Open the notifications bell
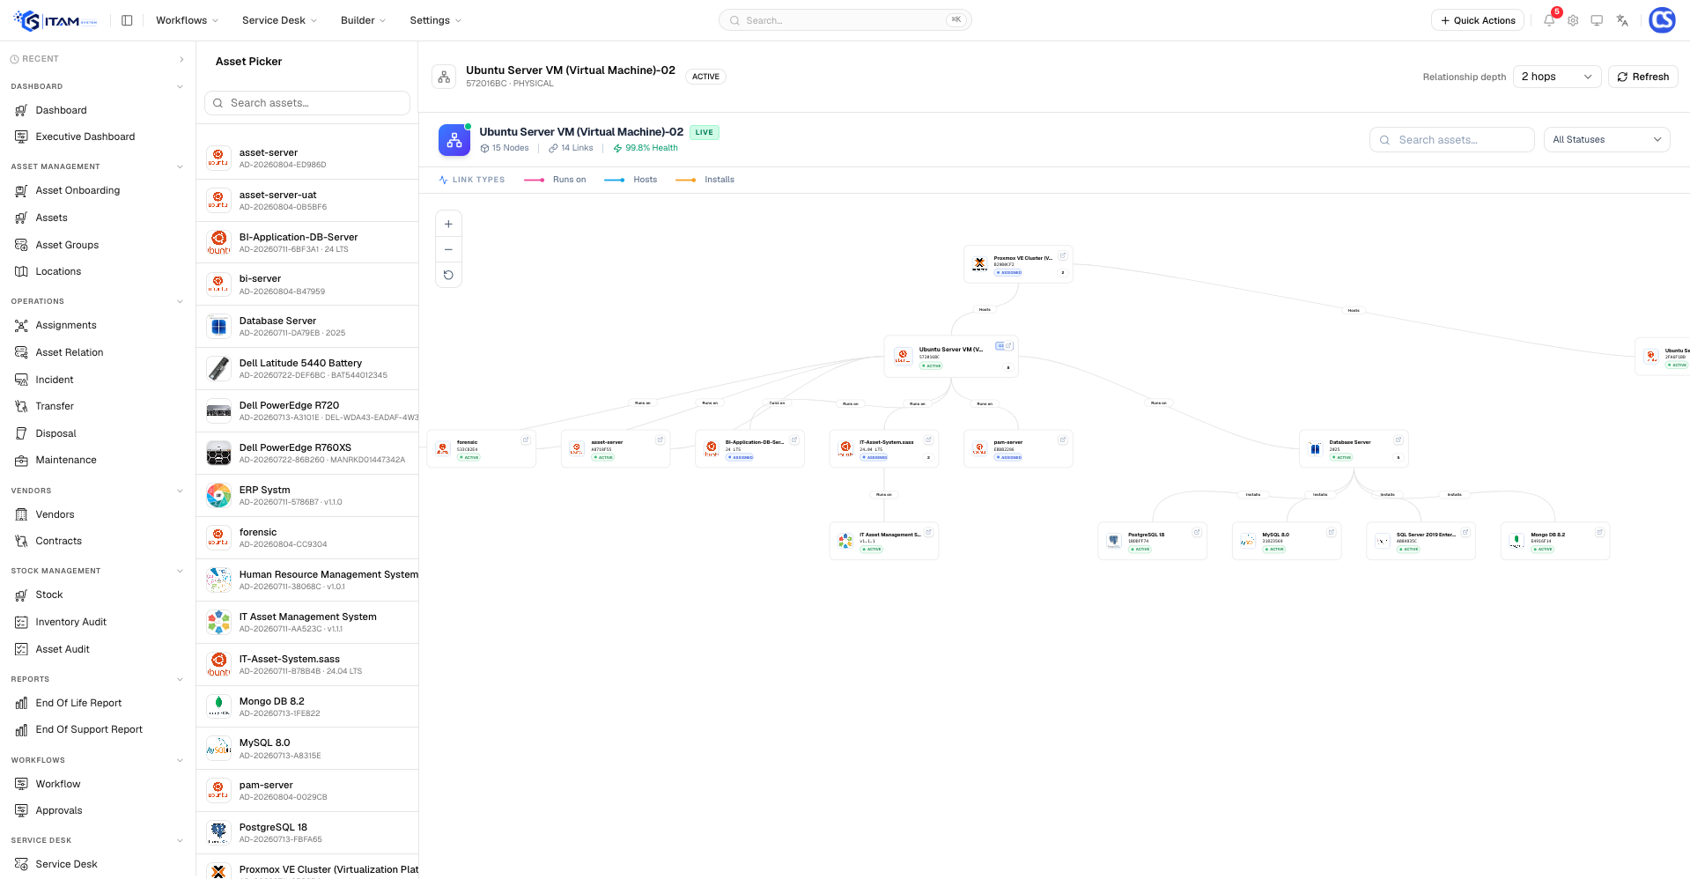 (1549, 20)
